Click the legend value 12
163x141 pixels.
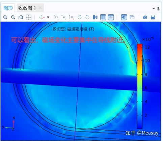click(147, 47)
